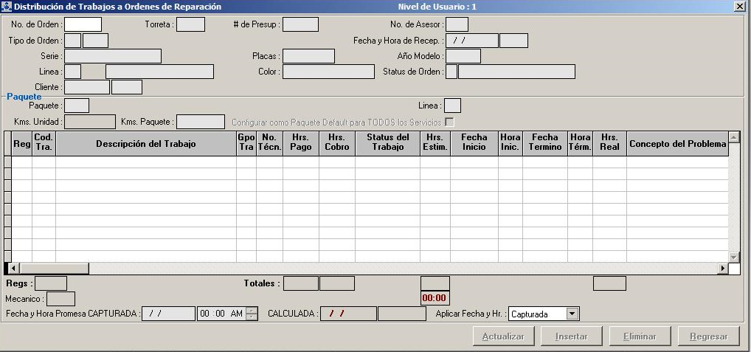Screen dimensions: 751x352
Task: Click the grid's vertical scrollbar up arrow
Action: 733,137
